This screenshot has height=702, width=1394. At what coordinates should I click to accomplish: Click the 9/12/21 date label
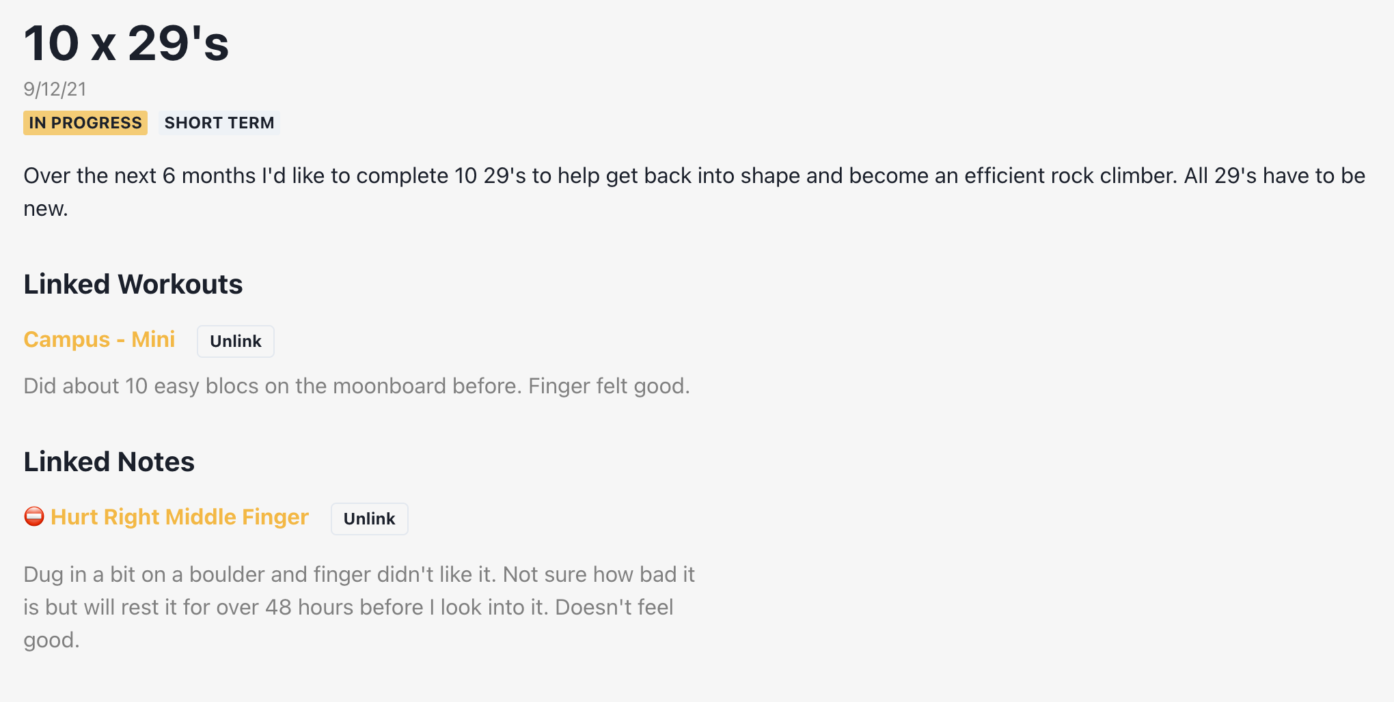pos(55,89)
